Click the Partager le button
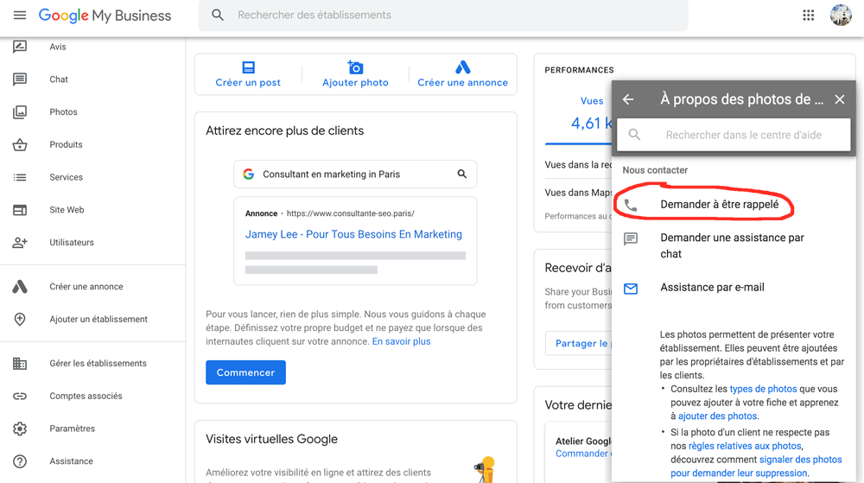Screen dimensions: 864x483 580,343
